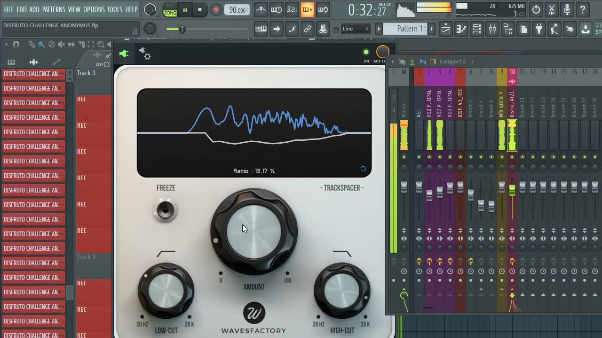Toggle the metronome icon

pyautogui.click(x=261, y=9)
